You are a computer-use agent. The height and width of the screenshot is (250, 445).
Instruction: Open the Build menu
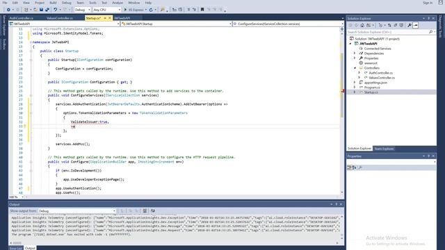pos(53,3)
